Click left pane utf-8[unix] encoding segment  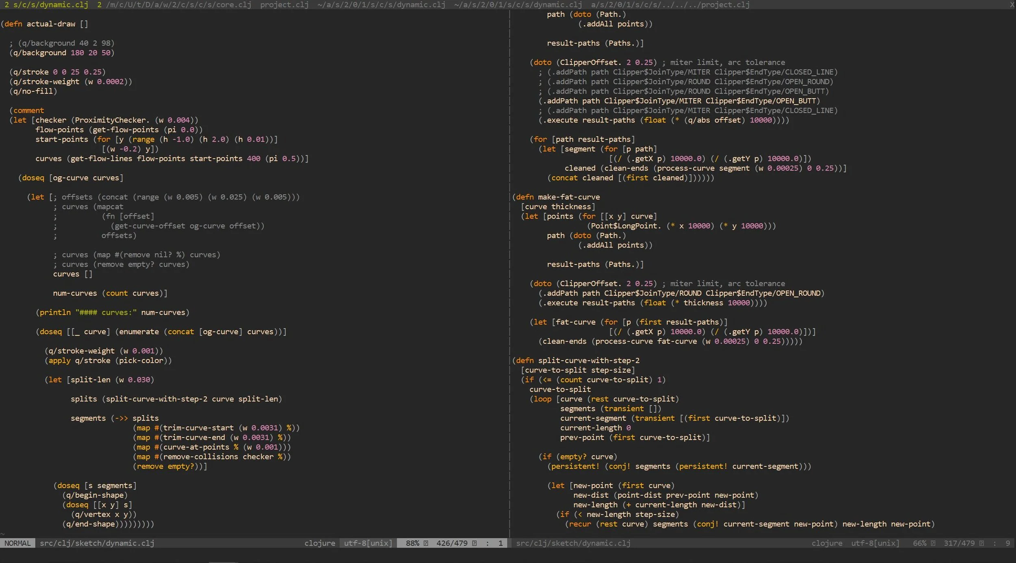pos(368,543)
